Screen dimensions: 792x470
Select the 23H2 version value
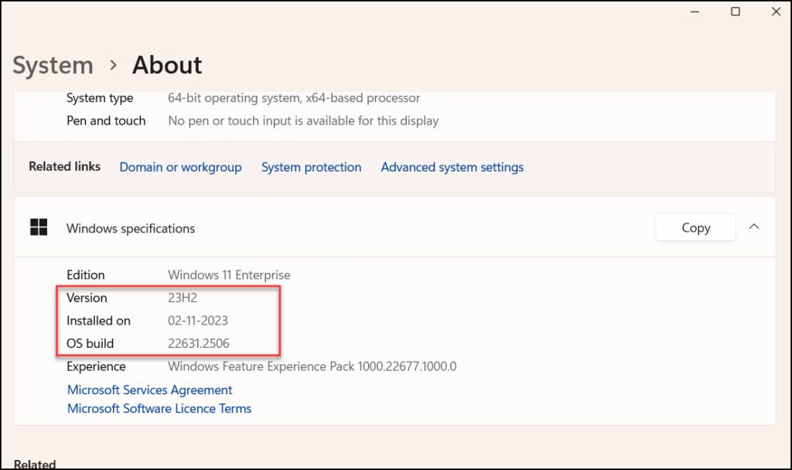click(183, 298)
